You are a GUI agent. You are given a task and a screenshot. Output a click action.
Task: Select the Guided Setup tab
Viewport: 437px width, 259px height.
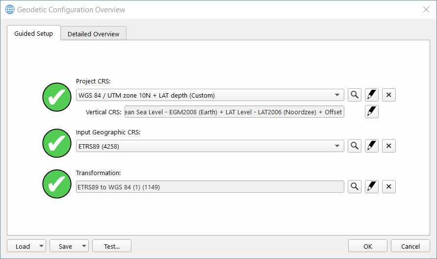coord(33,34)
